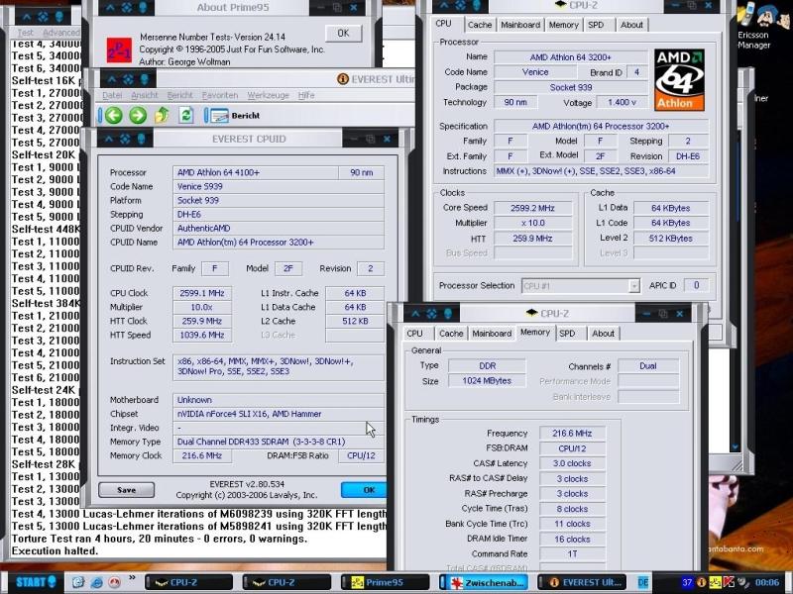
Task: Select CPU tab in lower CPU-Z window
Action: (x=414, y=334)
